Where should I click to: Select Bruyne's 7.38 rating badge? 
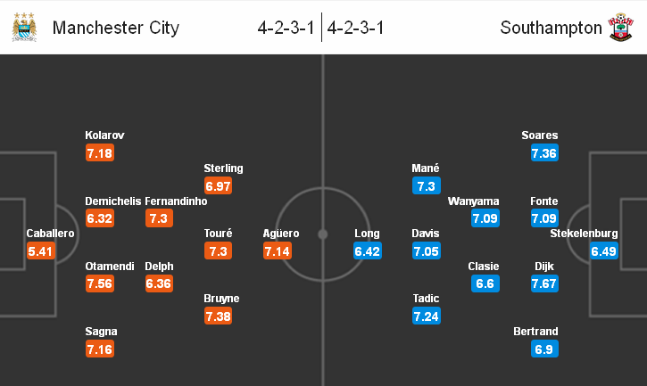(219, 316)
